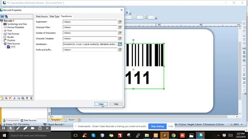The image size is (248, 139).
Task: Open Google Chrome from the taskbar
Action: (x=174, y=136)
